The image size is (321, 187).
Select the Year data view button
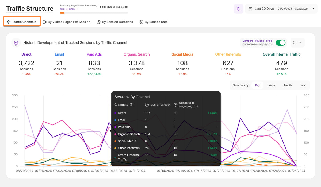pos(303,85)
